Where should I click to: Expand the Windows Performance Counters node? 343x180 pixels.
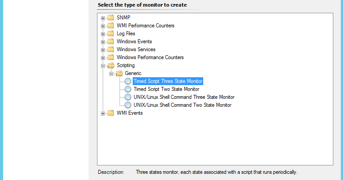click(103, 58)
